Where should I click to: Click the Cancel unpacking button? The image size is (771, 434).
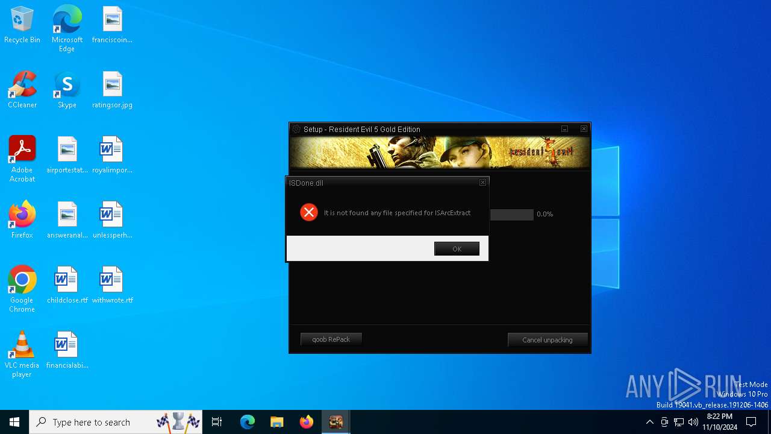(x=548, y=340)
